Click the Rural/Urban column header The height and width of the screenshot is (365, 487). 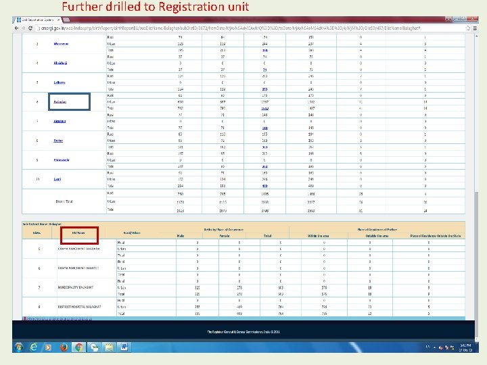[x=132, y=233]
